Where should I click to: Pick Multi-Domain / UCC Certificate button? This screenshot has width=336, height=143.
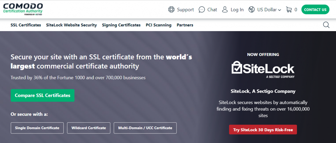tap(145, 128)
